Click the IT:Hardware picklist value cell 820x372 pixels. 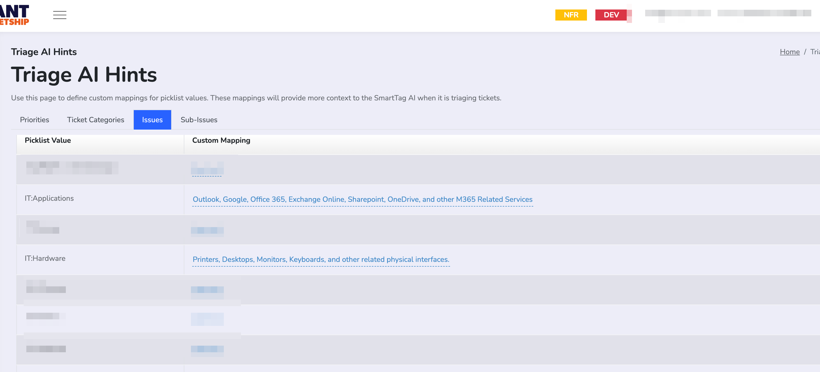coord(45,259)
